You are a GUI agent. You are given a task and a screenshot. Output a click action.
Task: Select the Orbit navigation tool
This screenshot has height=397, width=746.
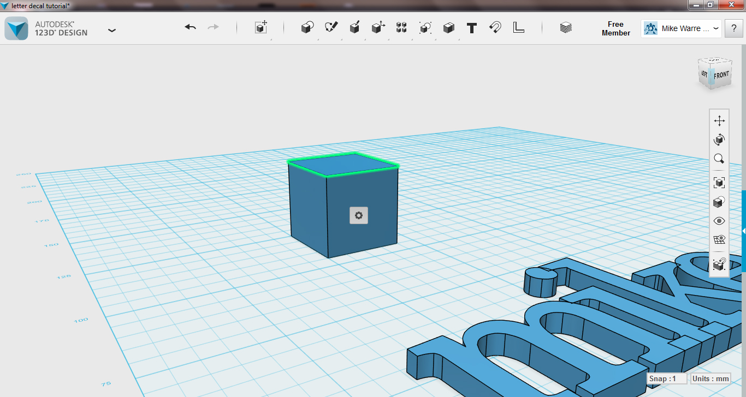(x=719, y=140)
